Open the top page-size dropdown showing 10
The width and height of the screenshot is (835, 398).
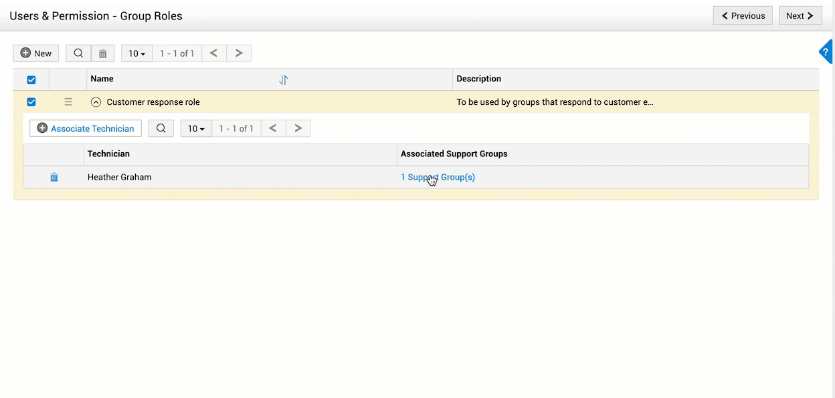pos(136,53)
